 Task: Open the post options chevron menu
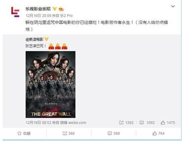click(x=173, y=6)
